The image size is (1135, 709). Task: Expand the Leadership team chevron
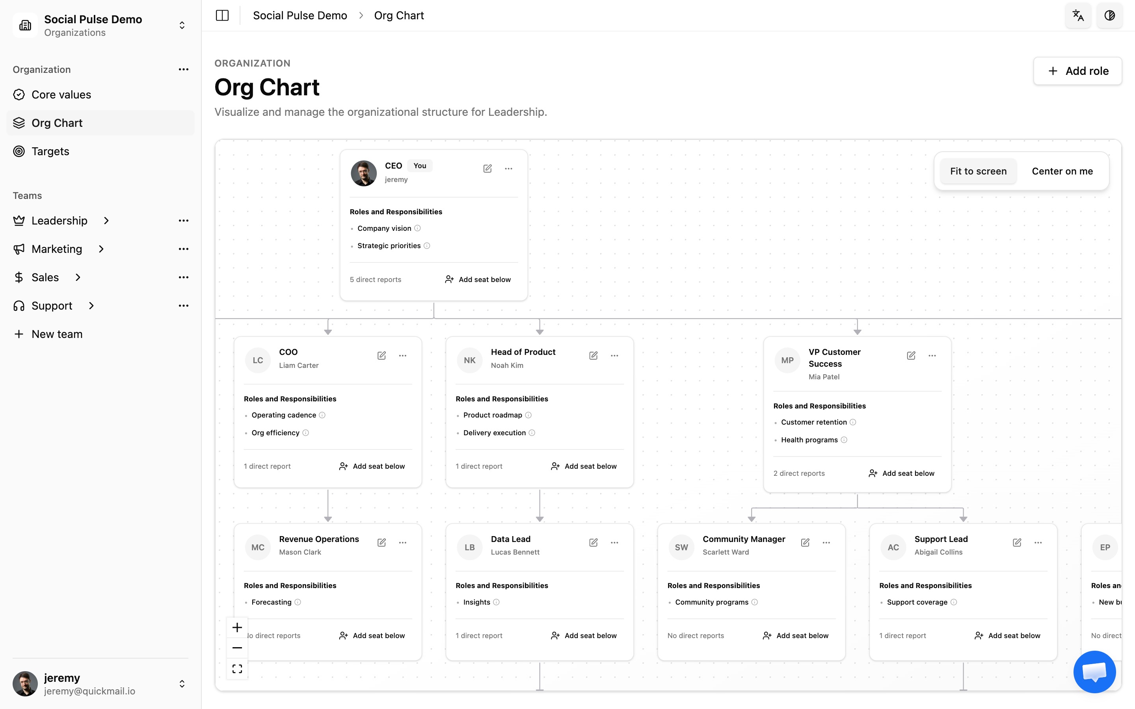coord(106,221)
